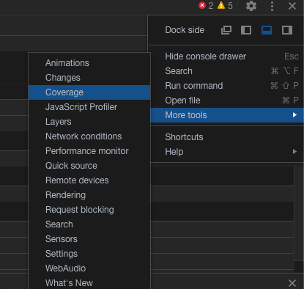
Task: Open the Sensors tool
Action: point(89,239)
